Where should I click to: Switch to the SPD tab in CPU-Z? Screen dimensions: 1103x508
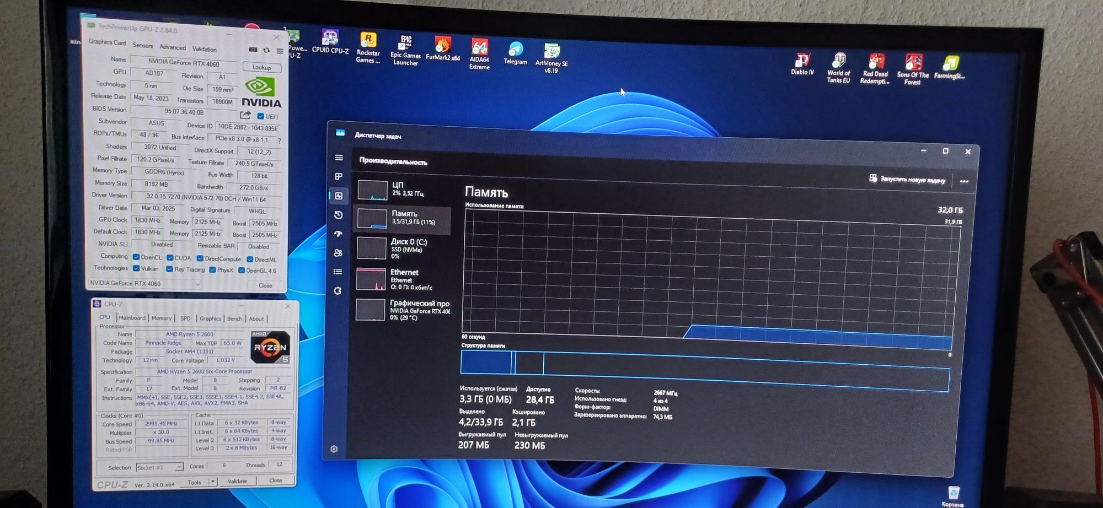click(185, 318)
